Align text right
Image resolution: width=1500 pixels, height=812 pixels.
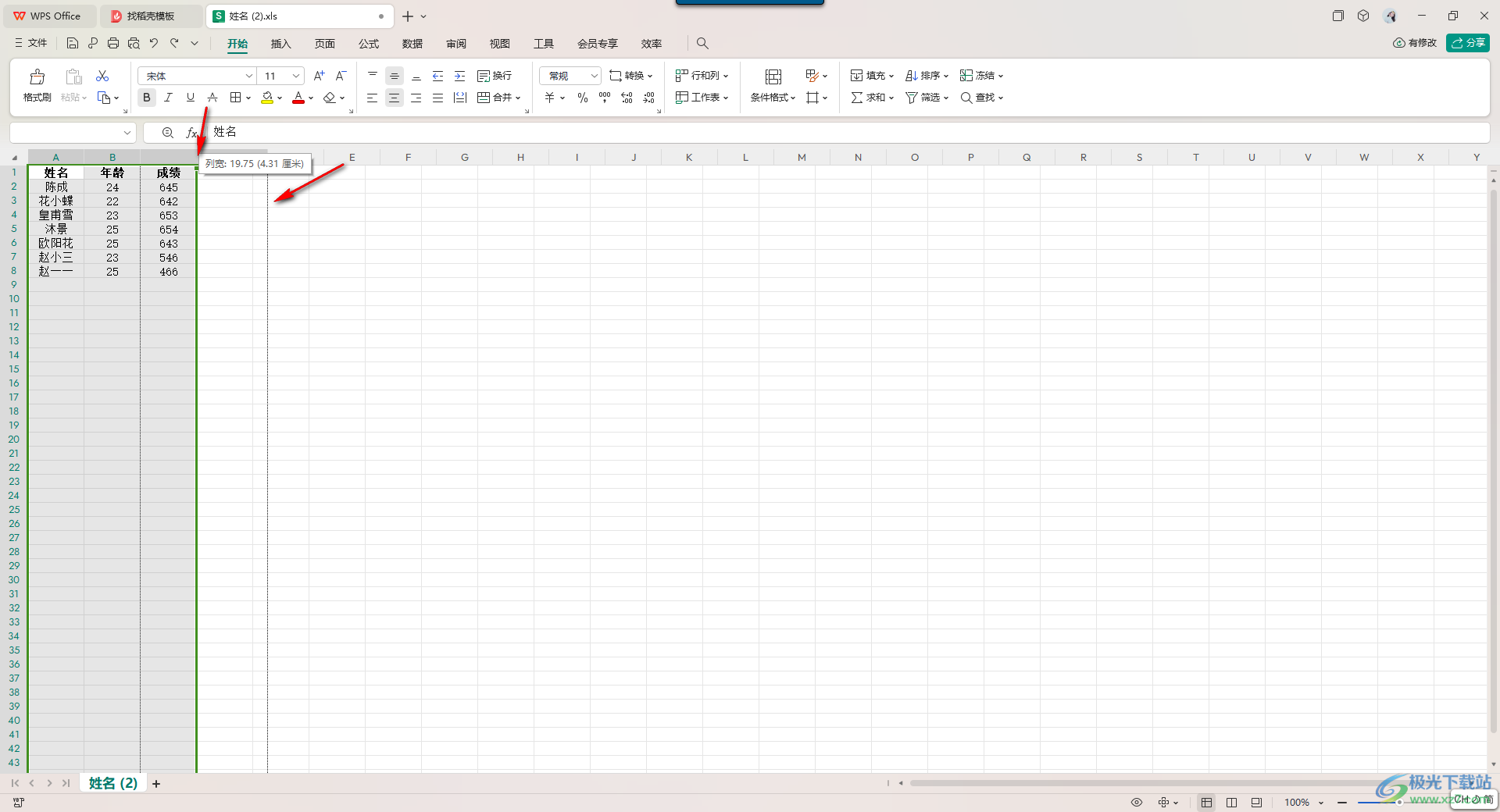click(416, 98)
